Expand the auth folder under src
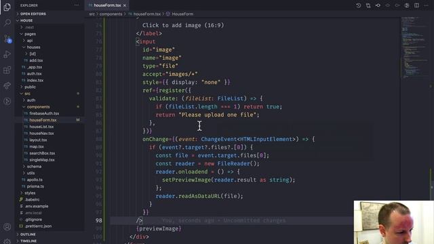The width and height of the screenshot is (434, 244). pos(31,100)
